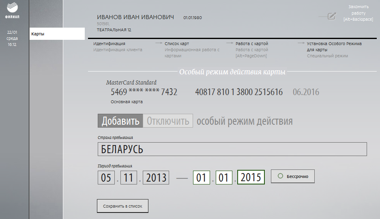Viewport: 380px width, 219px height.
Task: Click the MasterCard Standard label
Action: [131, 82]
